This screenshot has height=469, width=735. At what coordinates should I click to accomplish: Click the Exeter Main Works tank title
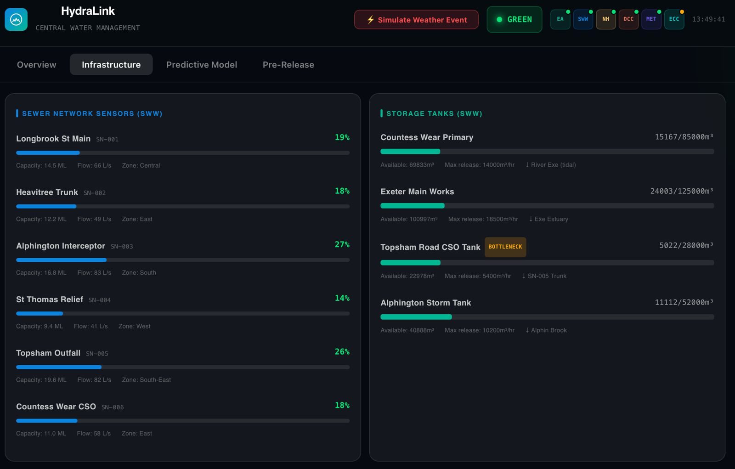417,192
